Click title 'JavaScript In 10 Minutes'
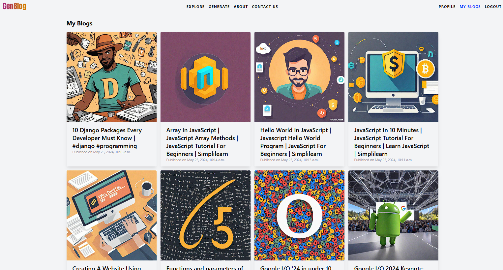This screenshot has width=503, height=270. pyautogui.click(x=392, y=142)
